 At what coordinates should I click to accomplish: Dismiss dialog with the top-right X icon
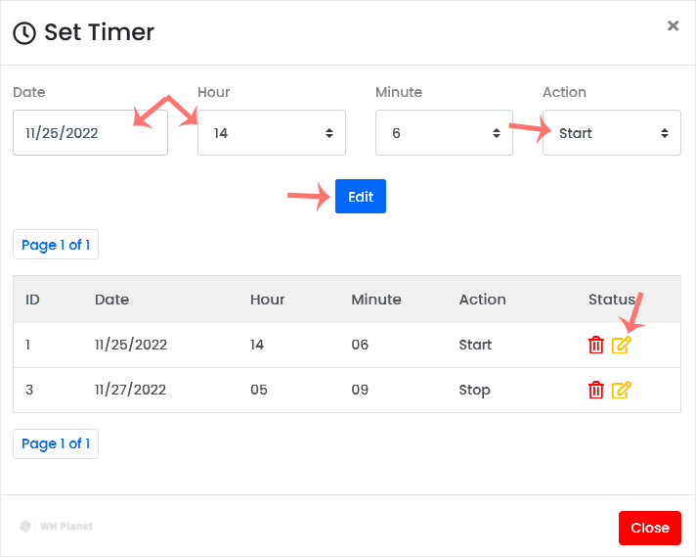[x=673, y=26]
